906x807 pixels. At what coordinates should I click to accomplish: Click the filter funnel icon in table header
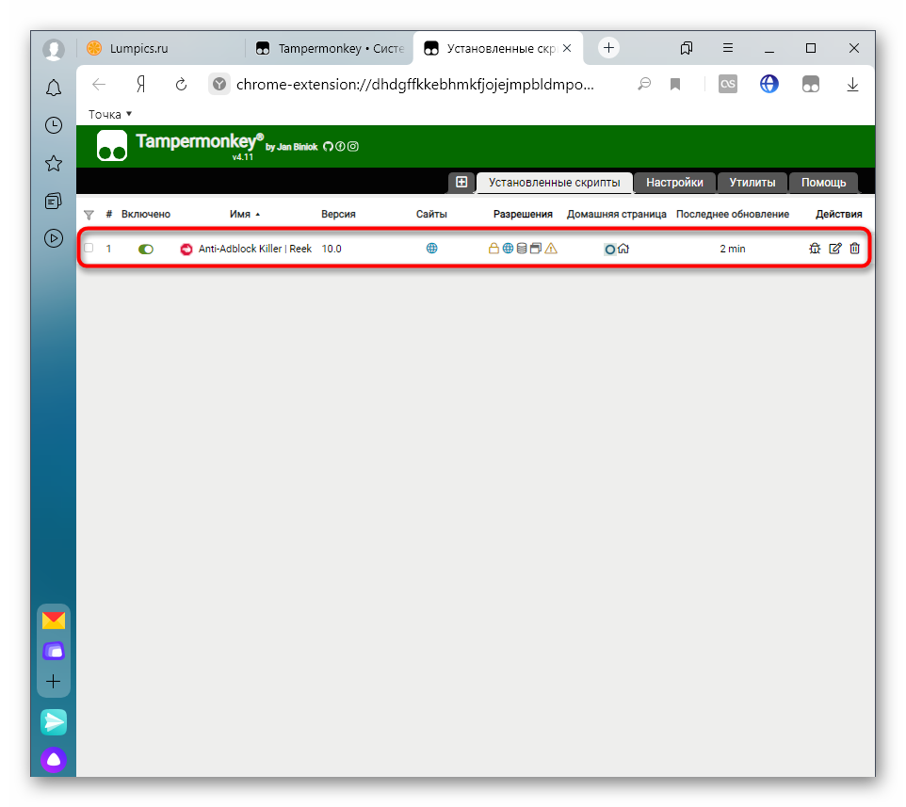point(89,215)
